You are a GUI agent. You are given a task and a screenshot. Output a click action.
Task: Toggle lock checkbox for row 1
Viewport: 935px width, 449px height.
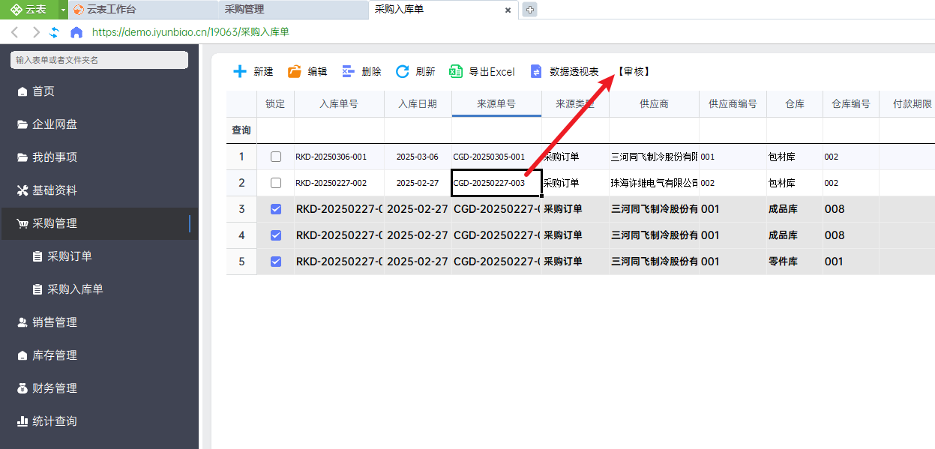pos(276,157)
